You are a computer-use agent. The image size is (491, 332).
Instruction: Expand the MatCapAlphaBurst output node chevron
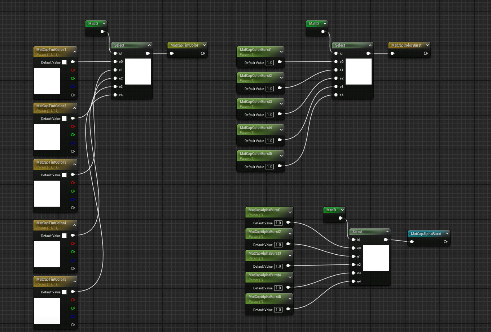click(447, 234)
